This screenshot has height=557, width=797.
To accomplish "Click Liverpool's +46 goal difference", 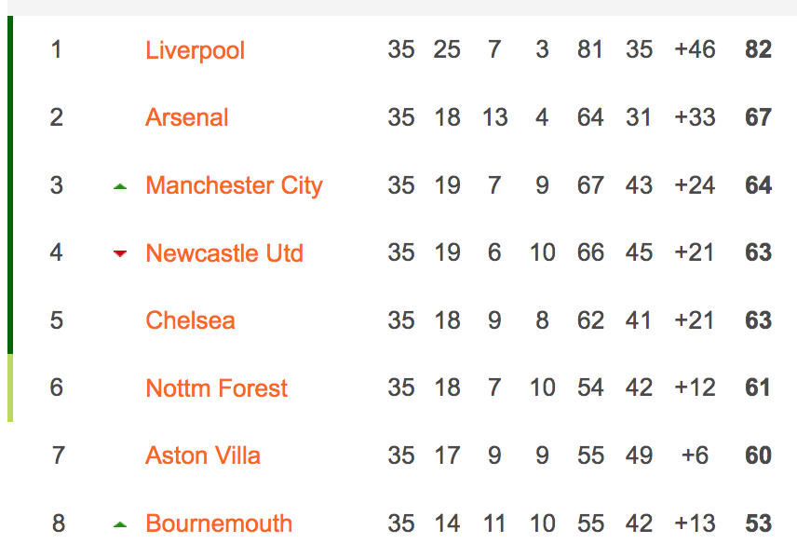I will pos(695,50).
